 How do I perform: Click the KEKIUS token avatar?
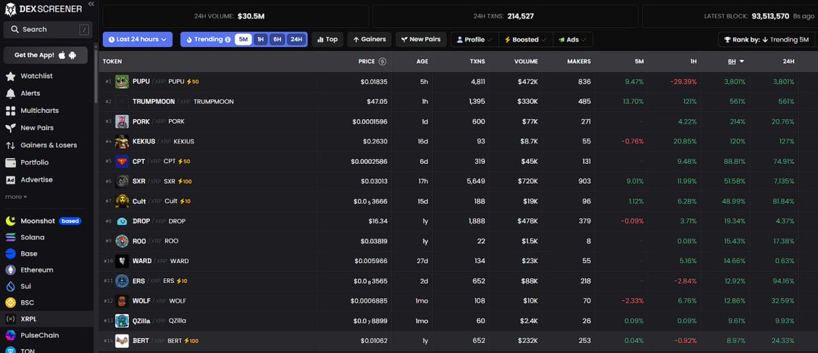tap(122, 141)
